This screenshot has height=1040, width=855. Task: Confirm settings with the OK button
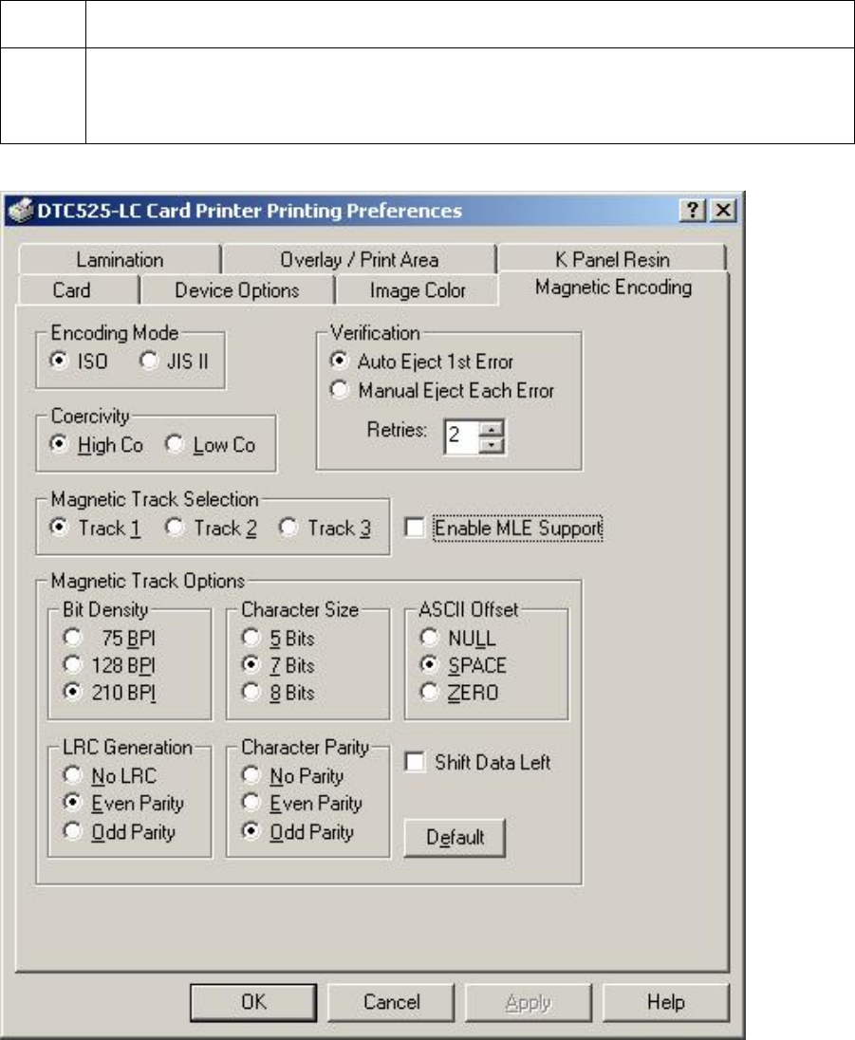(253, 1001)
